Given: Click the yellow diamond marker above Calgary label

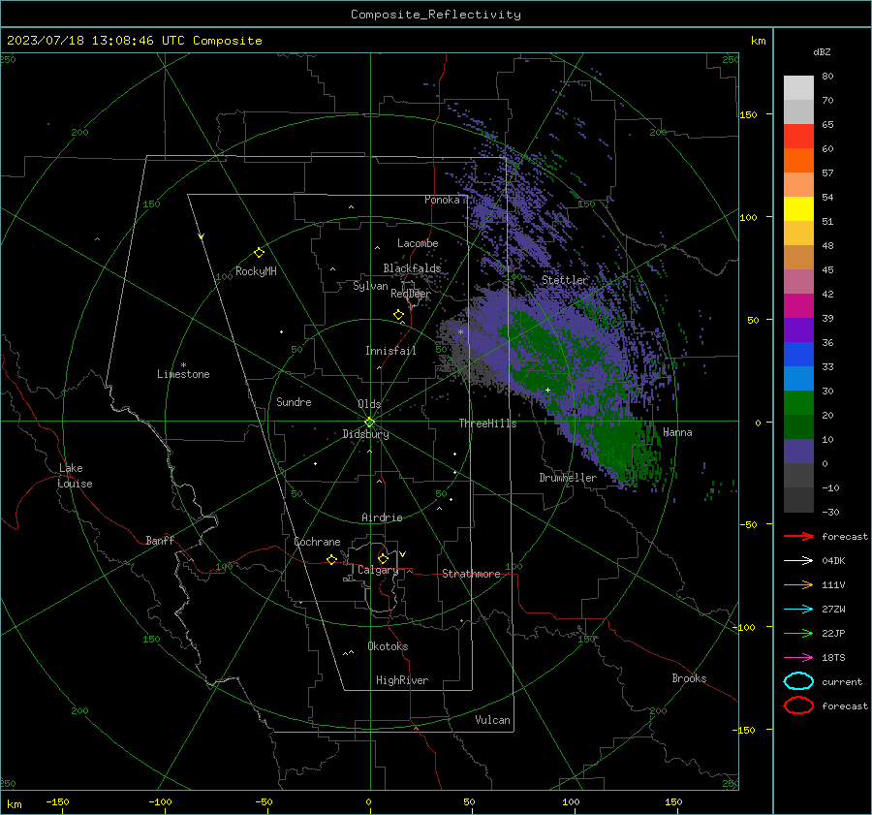Looking at the screenshot, I should [383, 558].
